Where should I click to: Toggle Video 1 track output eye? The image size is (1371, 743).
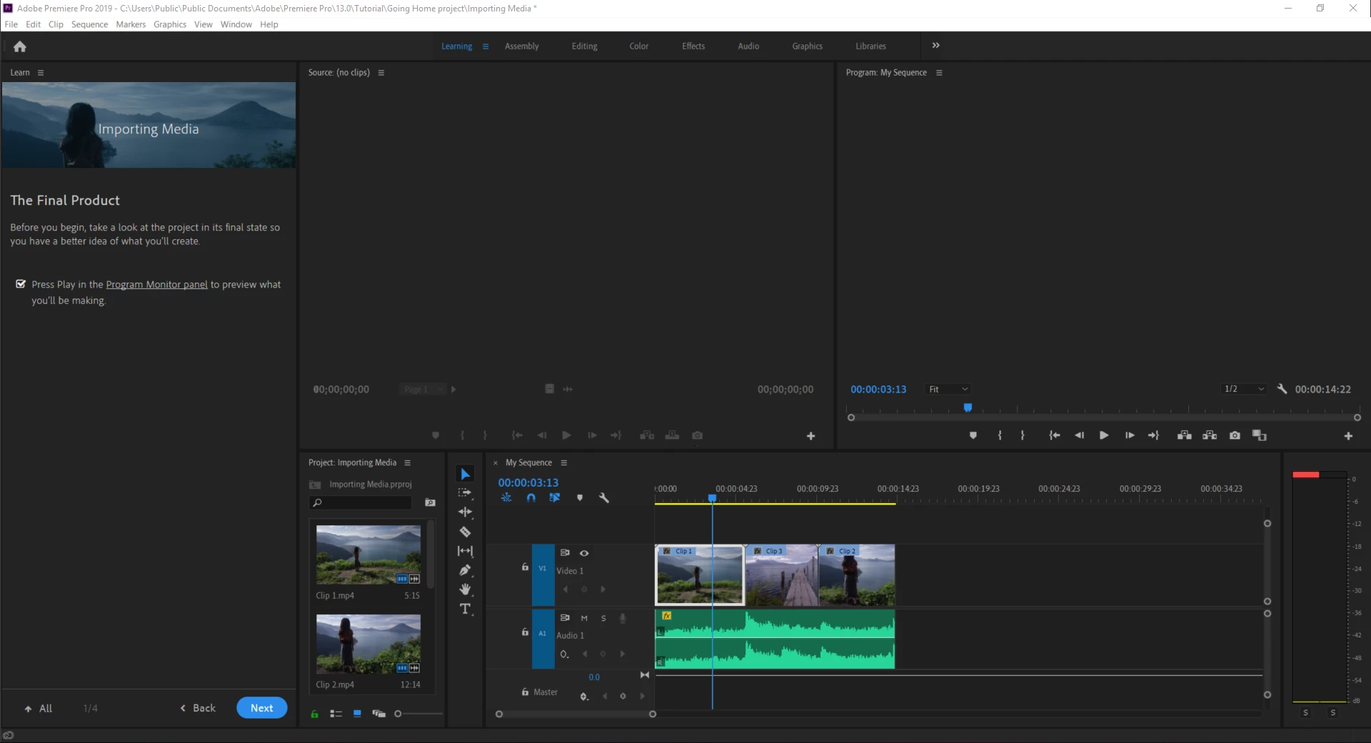pyautogui.click(x=584, y=553)
